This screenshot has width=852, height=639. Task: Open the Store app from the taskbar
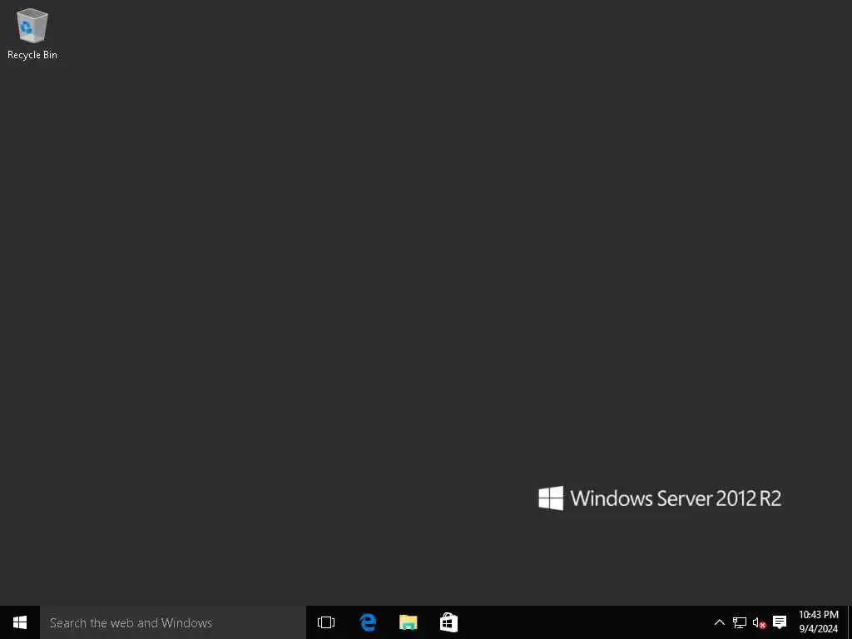[x=448, y=622]
